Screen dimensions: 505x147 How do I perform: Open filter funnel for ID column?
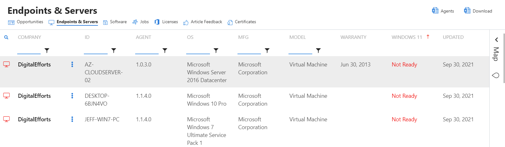(114, 50)
